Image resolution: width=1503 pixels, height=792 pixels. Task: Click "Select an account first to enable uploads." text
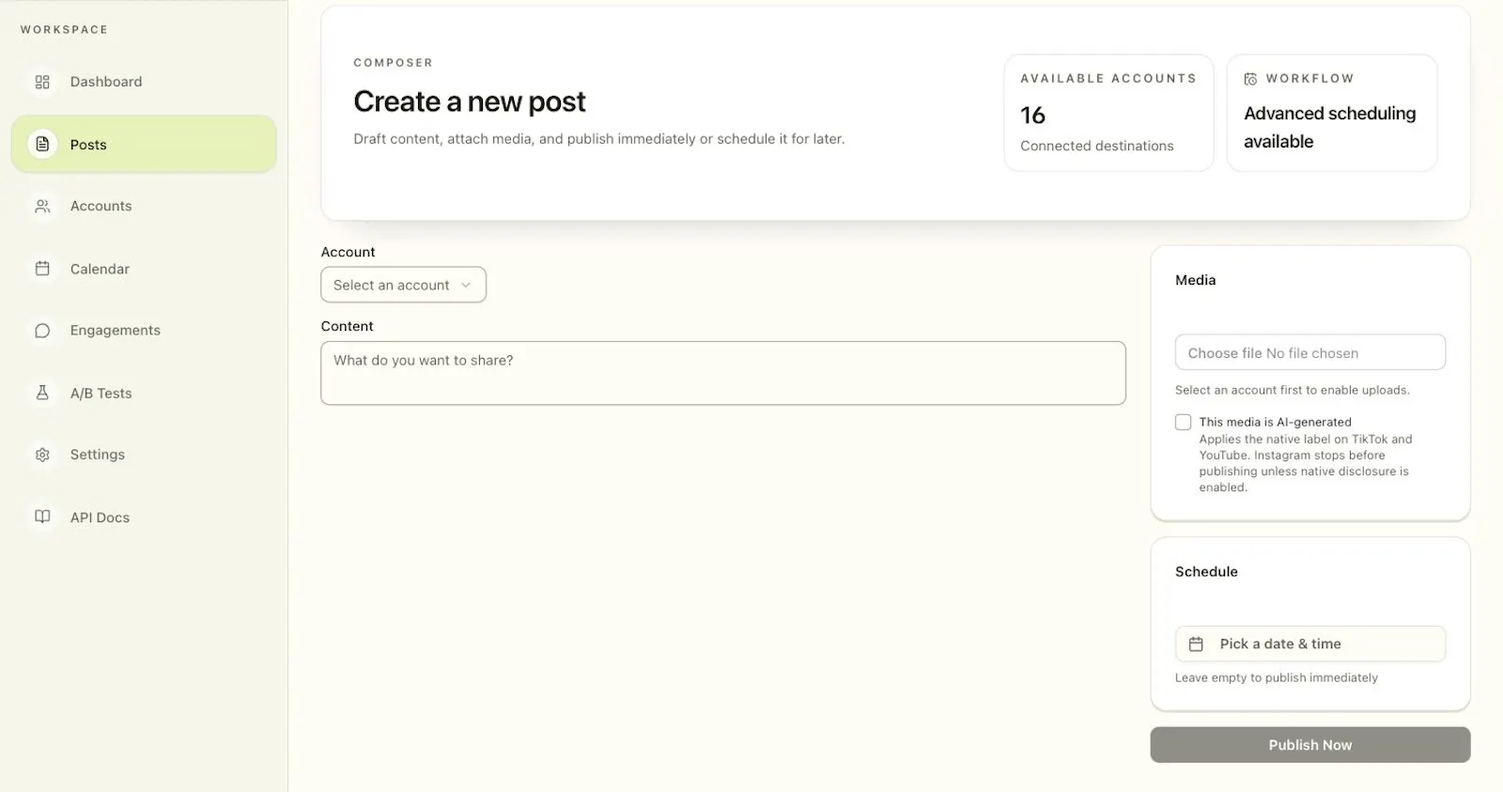(1292, 390)
